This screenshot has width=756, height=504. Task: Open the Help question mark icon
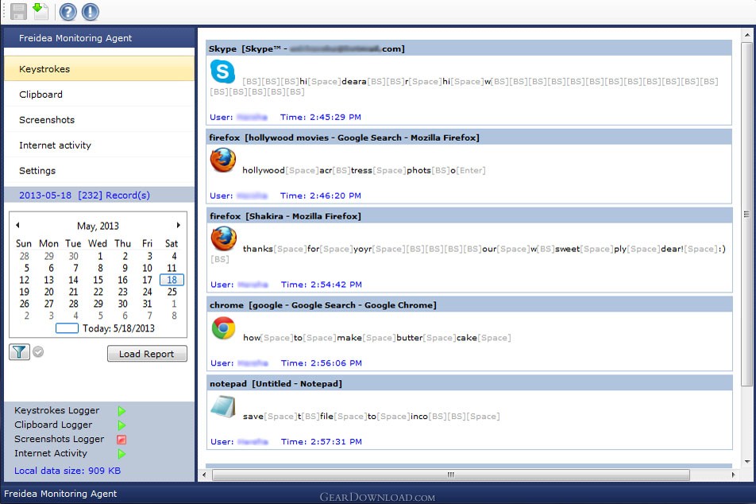(68, 12)
